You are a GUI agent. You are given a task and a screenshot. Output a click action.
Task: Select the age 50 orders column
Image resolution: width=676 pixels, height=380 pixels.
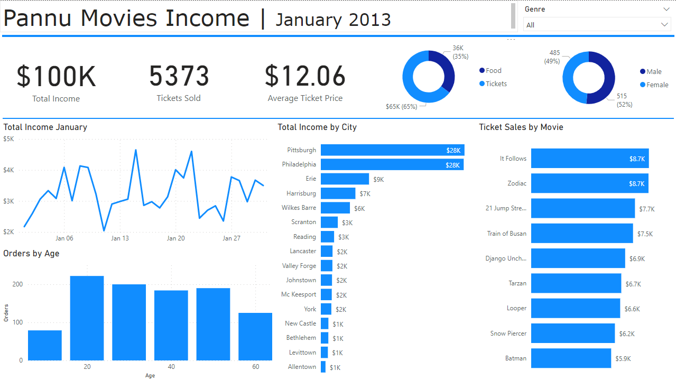[x=214, y=324]
